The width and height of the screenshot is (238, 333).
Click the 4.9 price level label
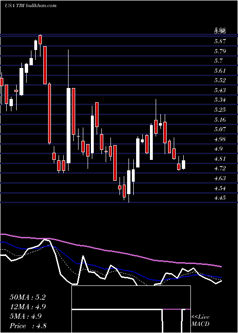(218, 148)
